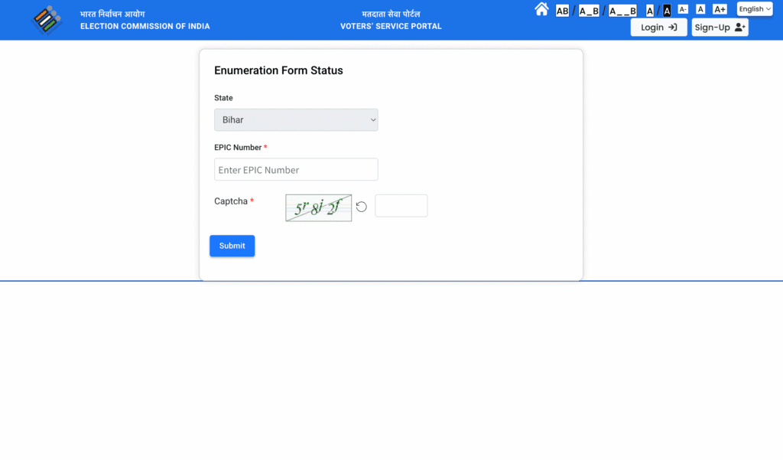
Task: Click the captcha image 5r8i2f
Action: (318, 208)
